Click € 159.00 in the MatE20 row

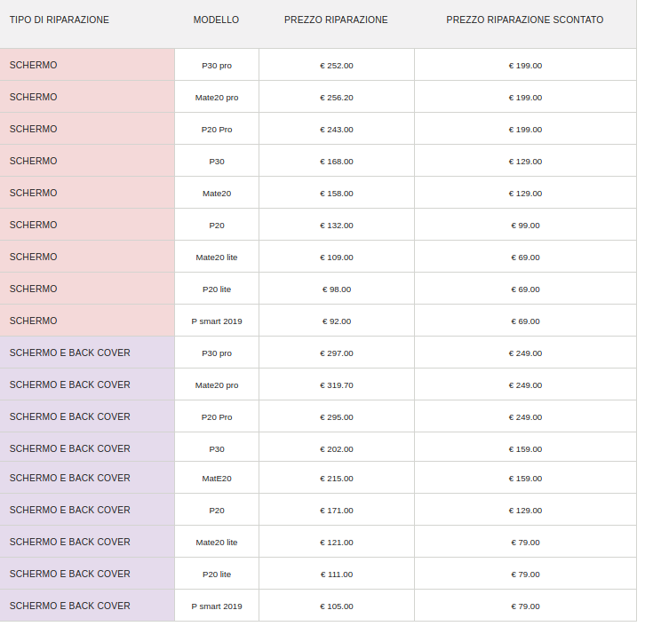click(x=525, y=479)
